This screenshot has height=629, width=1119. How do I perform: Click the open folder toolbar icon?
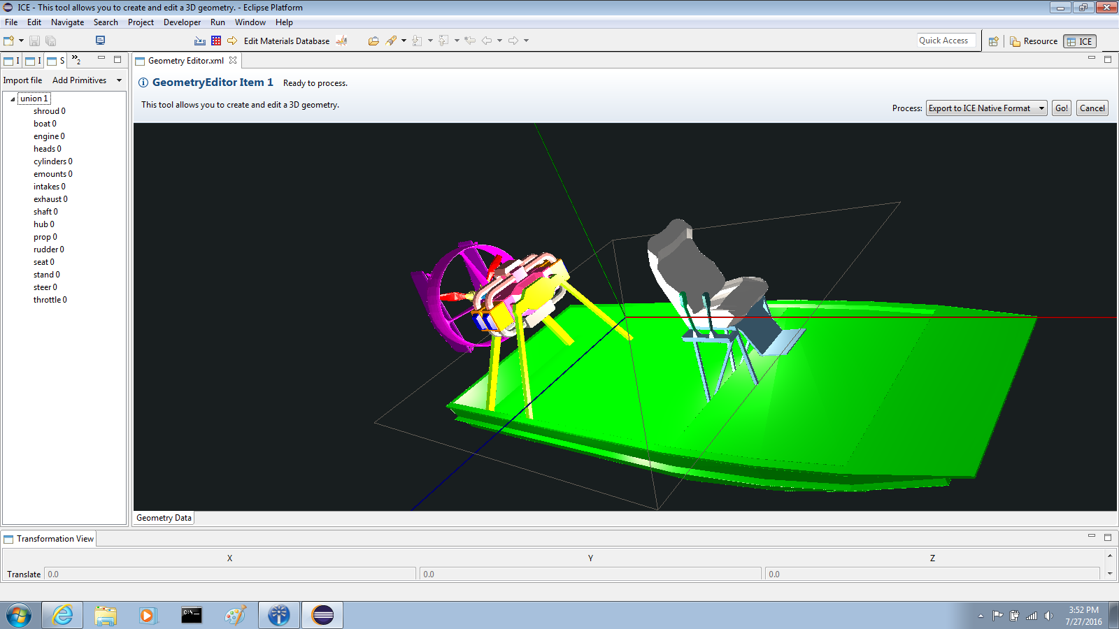click(x=373, y=41)
